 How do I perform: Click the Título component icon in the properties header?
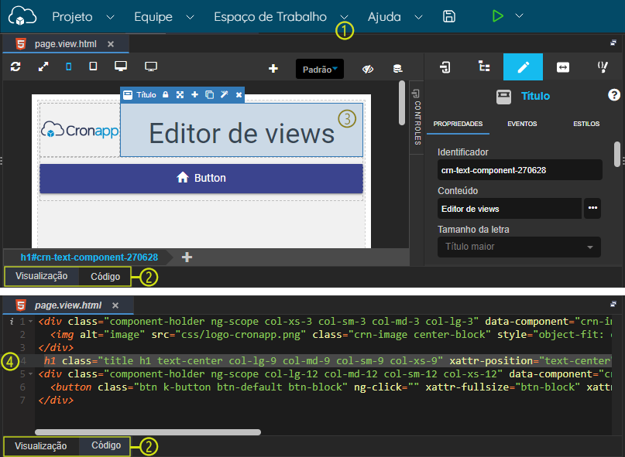coord(504,97)
